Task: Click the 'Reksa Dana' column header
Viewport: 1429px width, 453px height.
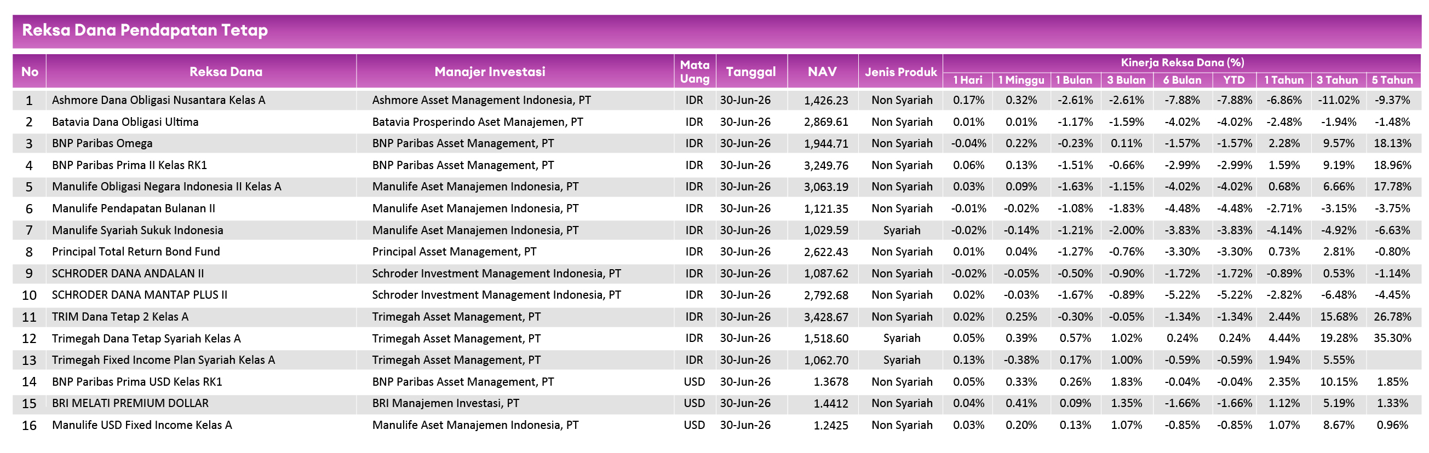Action: click(226, 72)
